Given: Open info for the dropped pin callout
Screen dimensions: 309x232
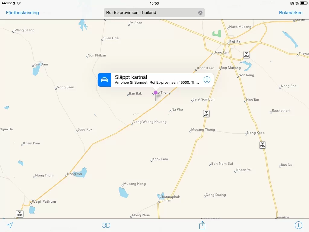Looking at the screenshot, I should [207, 80].
